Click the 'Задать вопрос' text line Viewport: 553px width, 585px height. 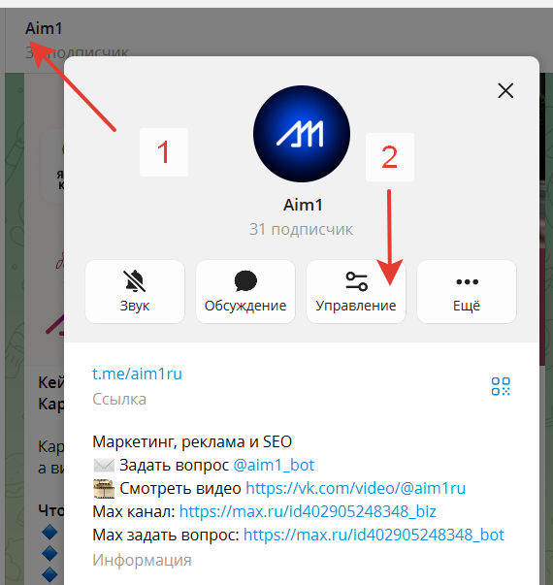[x=174, y=465]
